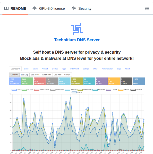This screenshot has height=154, width=153.
Task: Select the DNS Client tab in the screenshot
Action: click(x=74, y=69)
